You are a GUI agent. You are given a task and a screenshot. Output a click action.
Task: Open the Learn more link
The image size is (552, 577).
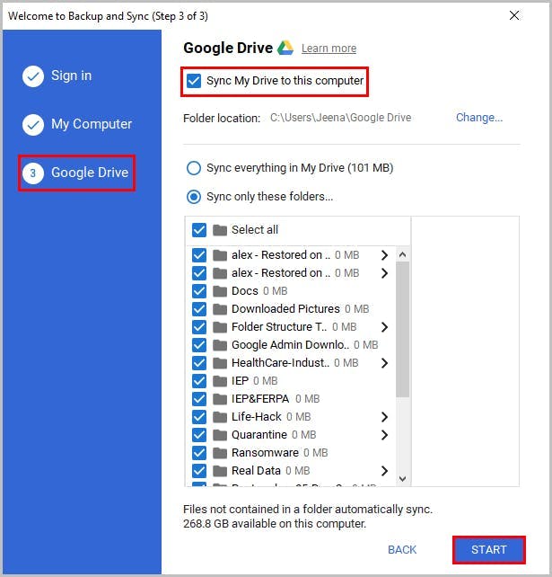point(329,49)
